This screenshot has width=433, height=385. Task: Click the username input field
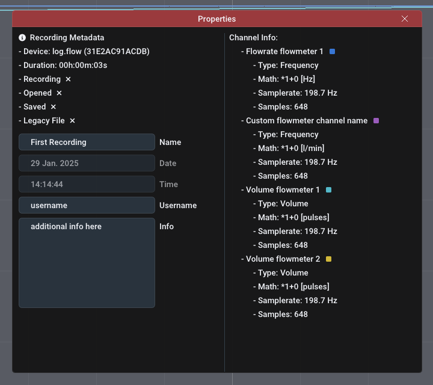coord(87,205)
